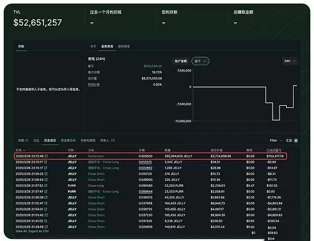Viewport: 314px width, 241px height.
Task: Open the 存款人 (1) tab
Action: 107,140
